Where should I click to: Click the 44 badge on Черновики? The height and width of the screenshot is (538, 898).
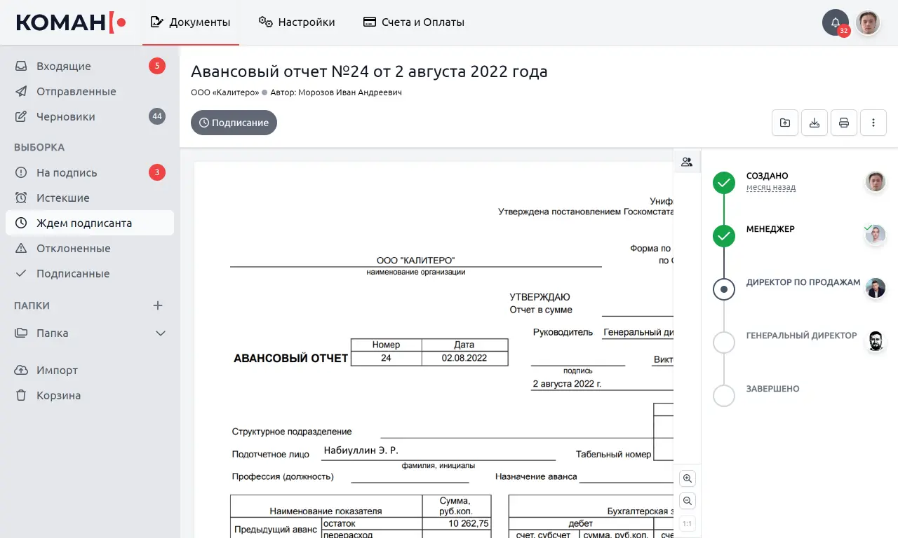click(x=157, y=116)
